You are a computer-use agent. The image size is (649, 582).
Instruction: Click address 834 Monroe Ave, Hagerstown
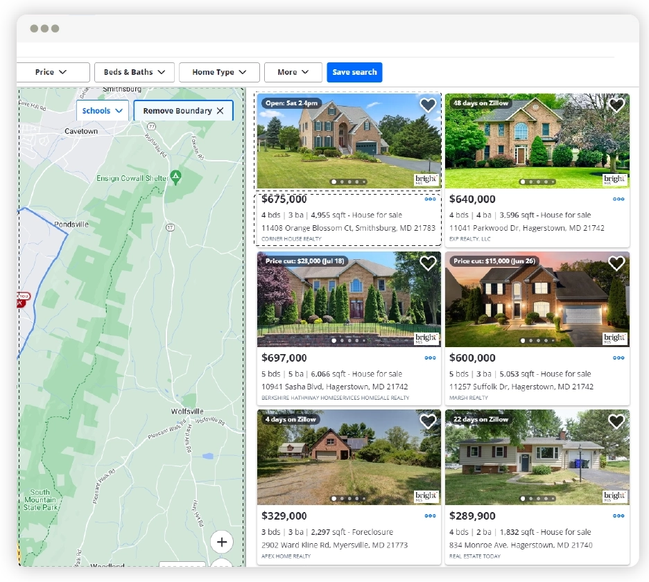coord(521,545)
